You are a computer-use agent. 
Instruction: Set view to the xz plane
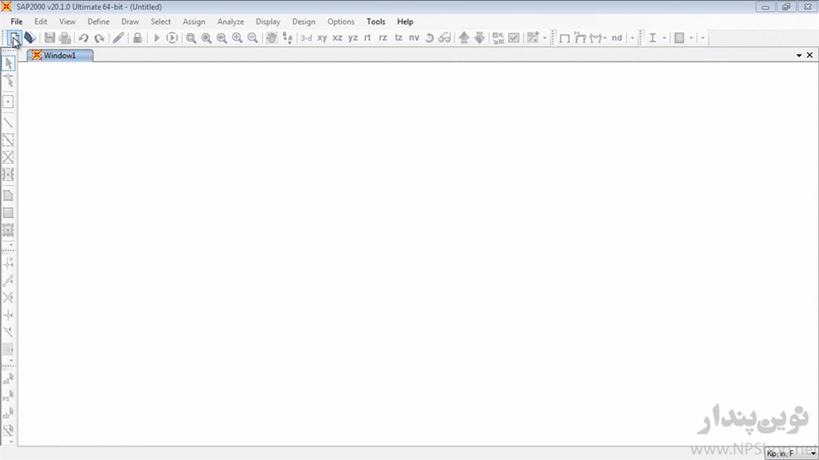tap(337, 38)
